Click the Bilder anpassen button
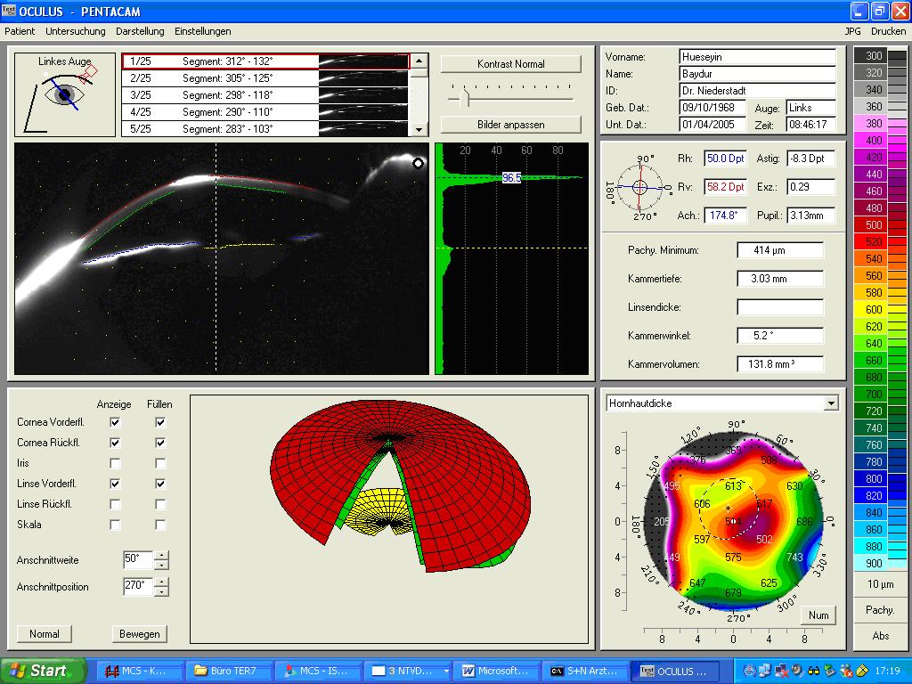This screenshot has width=912, height=684. [x=510, y=124]
